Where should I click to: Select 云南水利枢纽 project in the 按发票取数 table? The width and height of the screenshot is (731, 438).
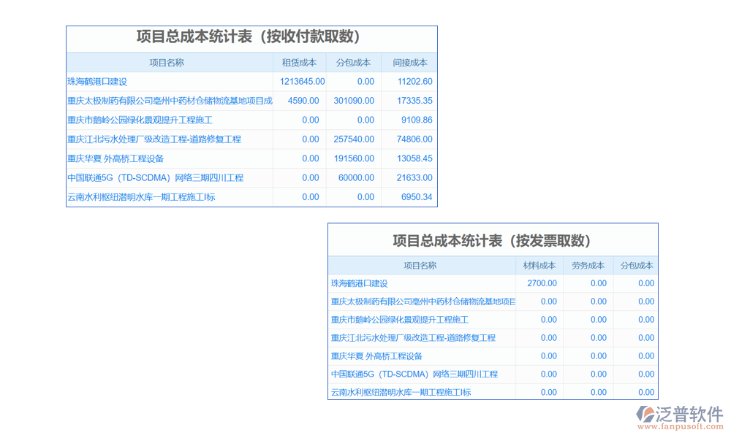[x=401, y=392]
